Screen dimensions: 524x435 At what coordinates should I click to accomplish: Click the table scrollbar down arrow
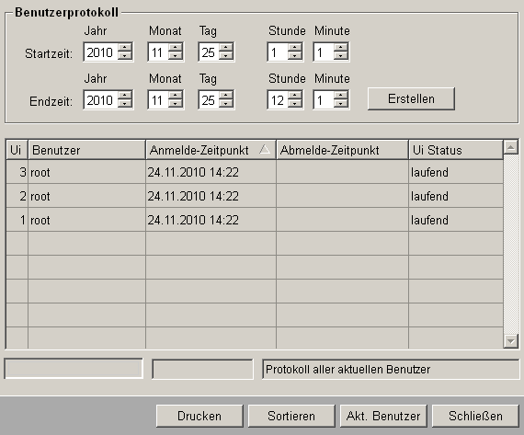click(511, 341)
